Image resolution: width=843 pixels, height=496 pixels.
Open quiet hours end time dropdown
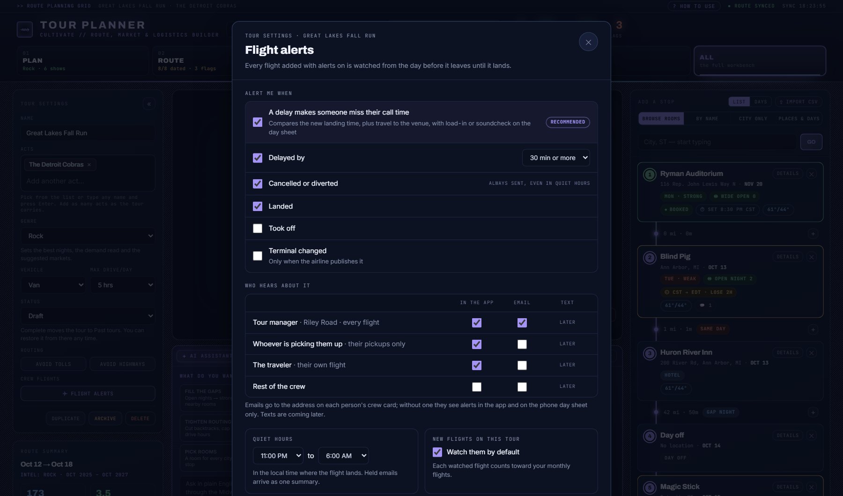pyautogui.click(x=343, y=456)
